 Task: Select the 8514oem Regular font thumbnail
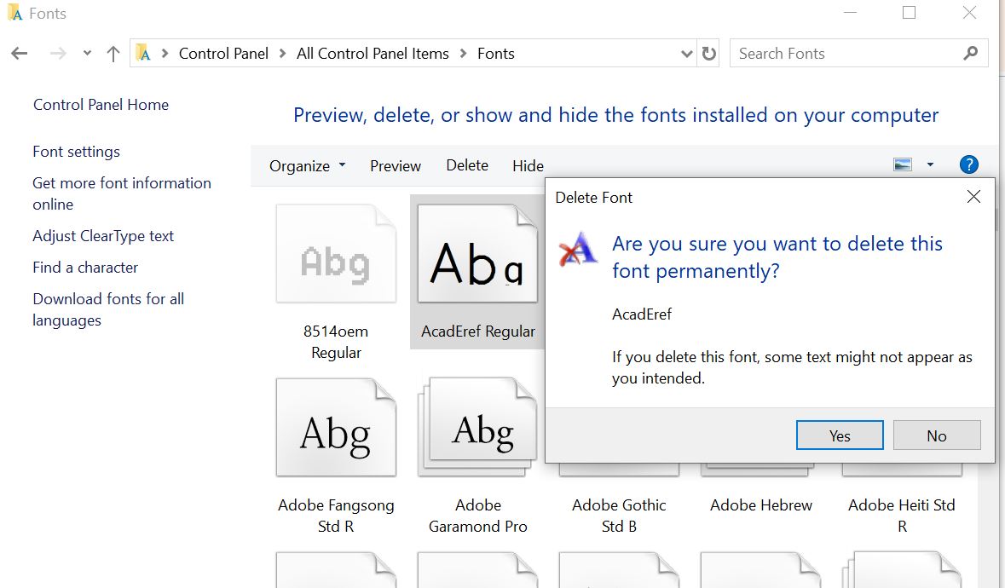click(336, 252)
